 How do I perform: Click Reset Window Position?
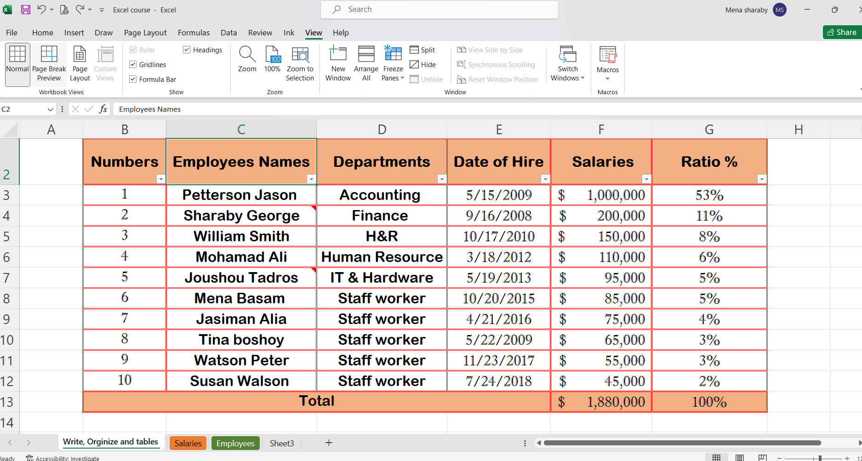click(497, 80)
